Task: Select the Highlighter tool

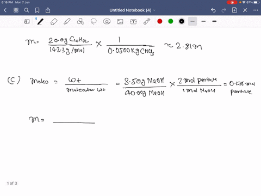Action: [x=67, y=22]
